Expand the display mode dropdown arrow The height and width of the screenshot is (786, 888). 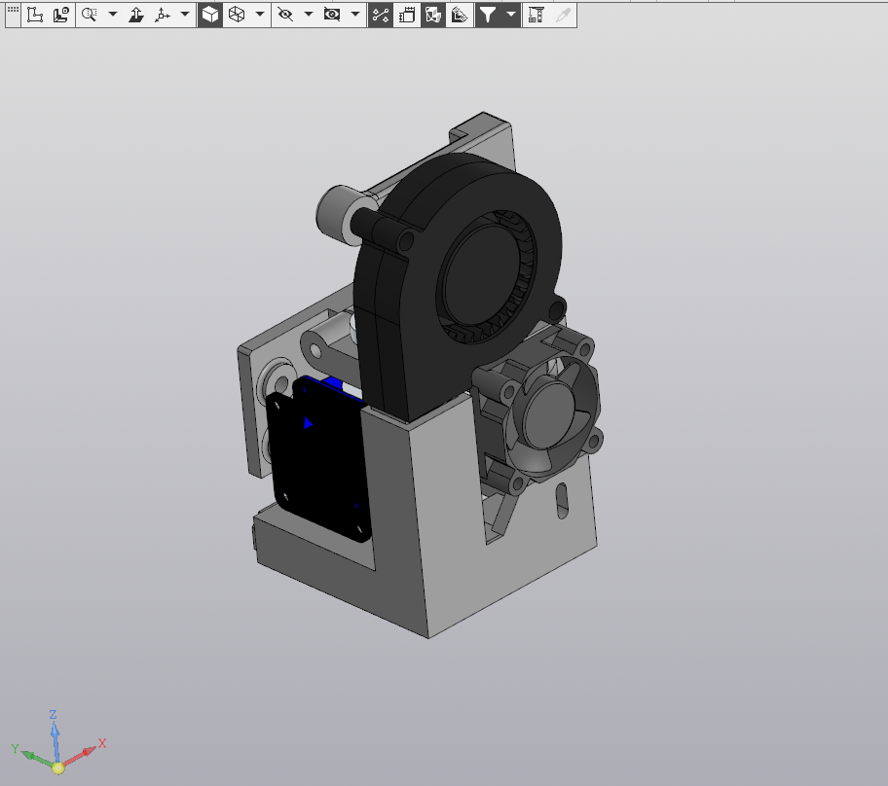[260, 15]
